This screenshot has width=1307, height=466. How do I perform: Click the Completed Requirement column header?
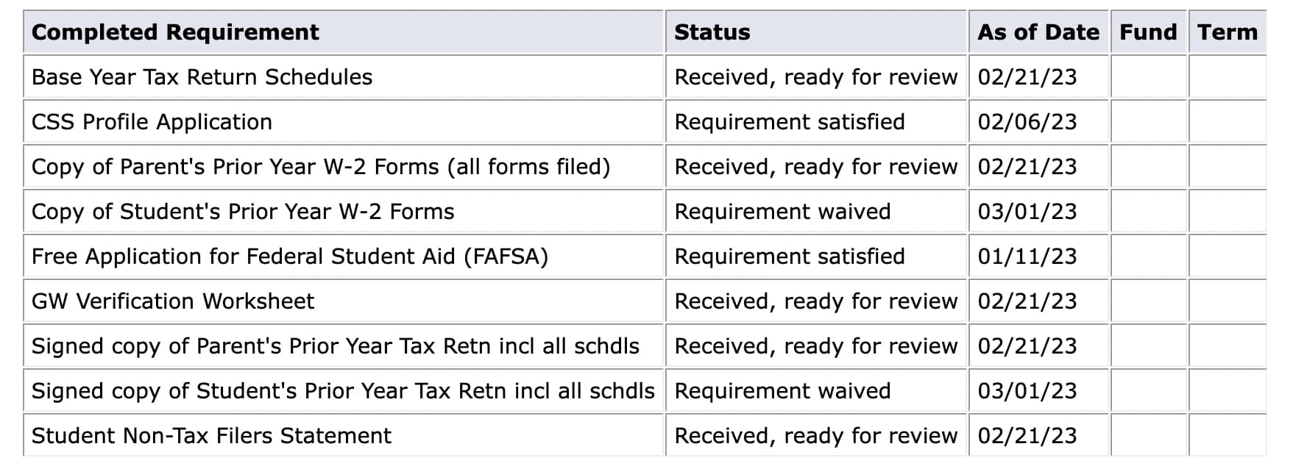click(175, 32)
